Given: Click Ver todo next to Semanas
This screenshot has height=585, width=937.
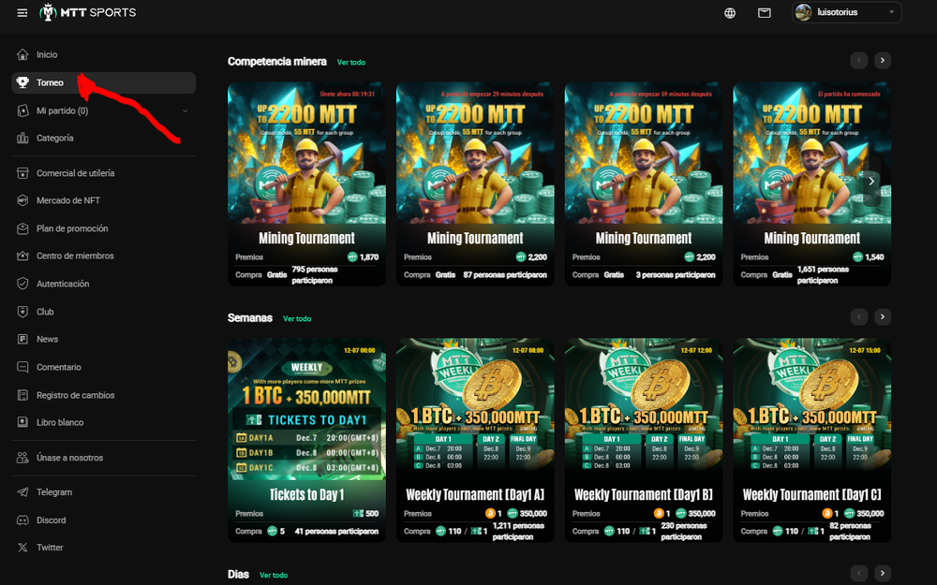Looking at the screenshot, I should pos(297,319).
